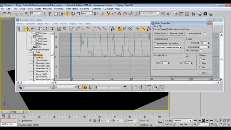Click the Time Configuration icon

tap(212, 124)
